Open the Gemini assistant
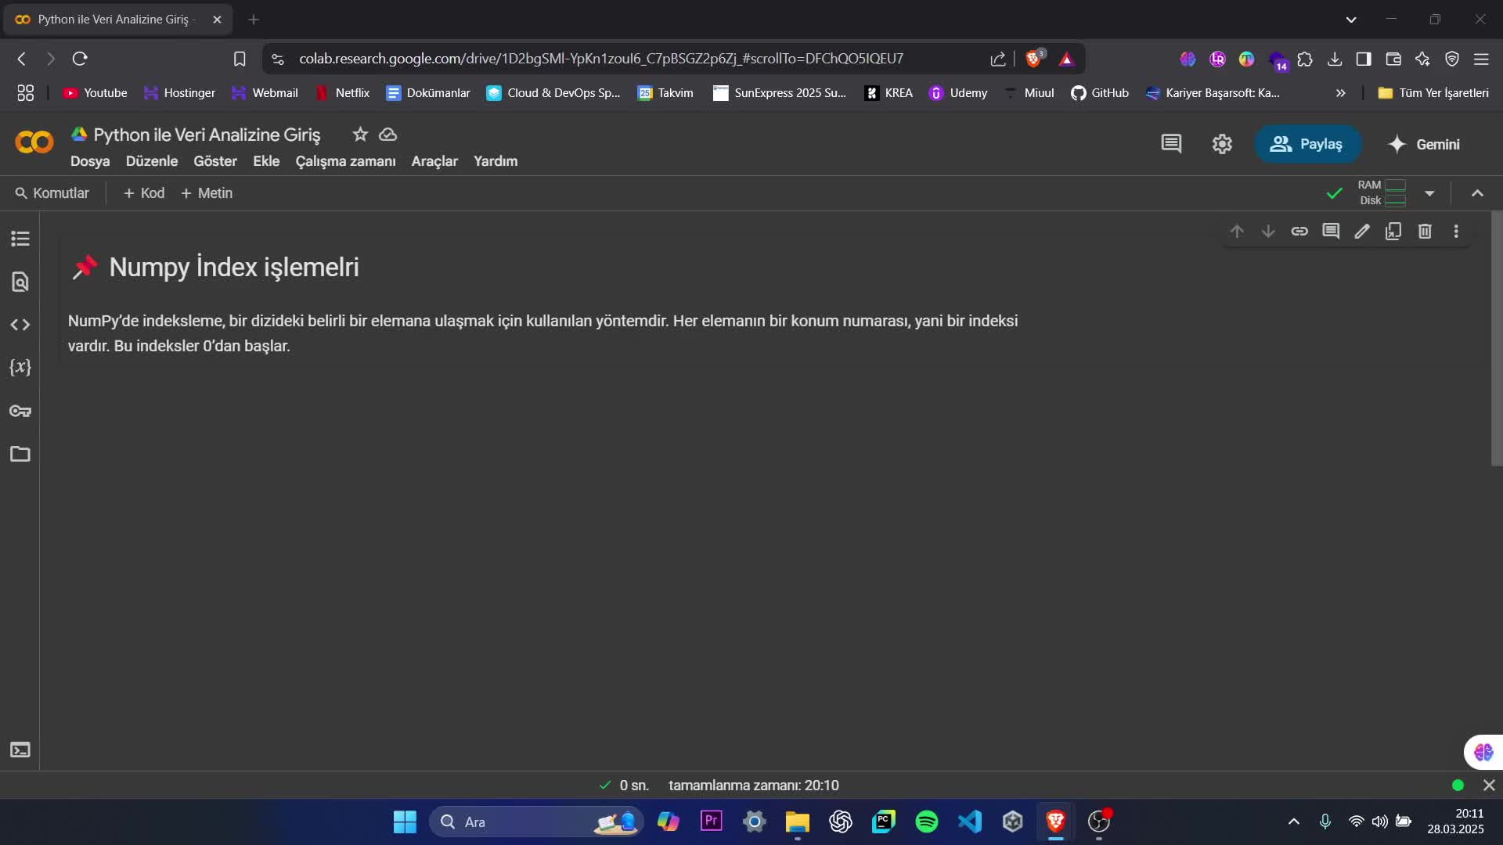The image size is (1503, 845). [x=1424, y=144]
